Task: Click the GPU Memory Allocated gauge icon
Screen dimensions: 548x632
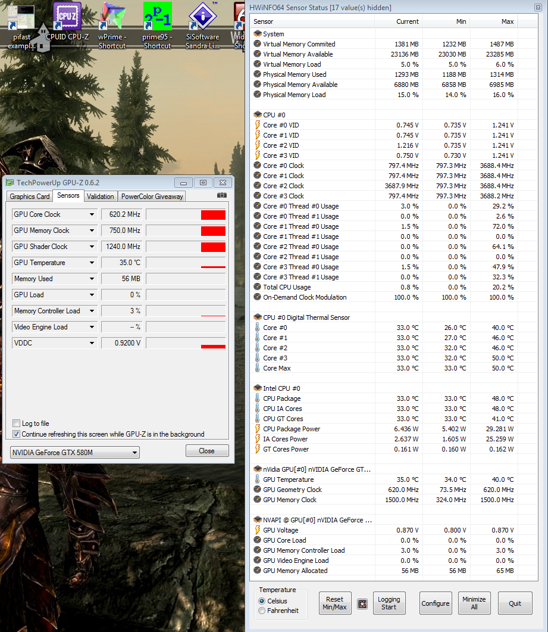Action: tap(257, 570)
